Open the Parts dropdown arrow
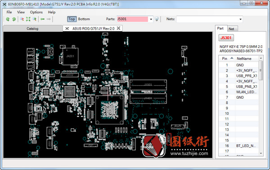This screenshot has height=170, width=270. [x=151, y=19]
